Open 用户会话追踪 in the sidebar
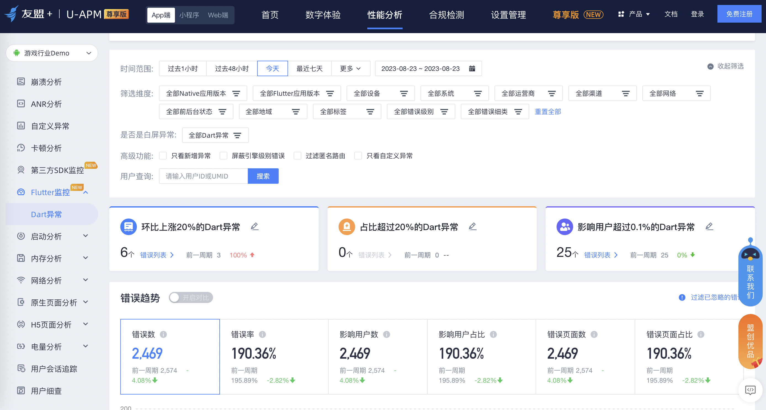Screen dimensions: 766x410 pos(54,369)
